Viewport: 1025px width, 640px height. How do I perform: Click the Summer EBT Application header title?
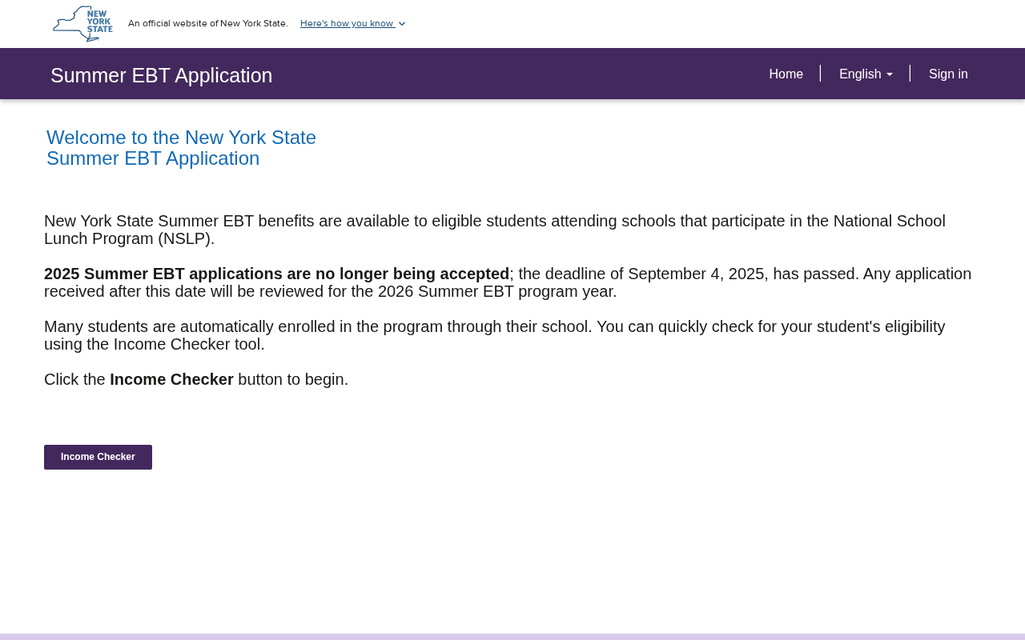[x=161, y=75]
